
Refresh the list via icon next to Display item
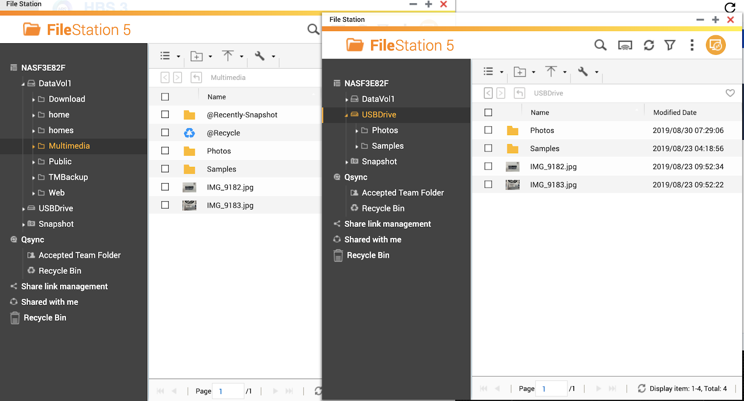(x=642, y=388)
